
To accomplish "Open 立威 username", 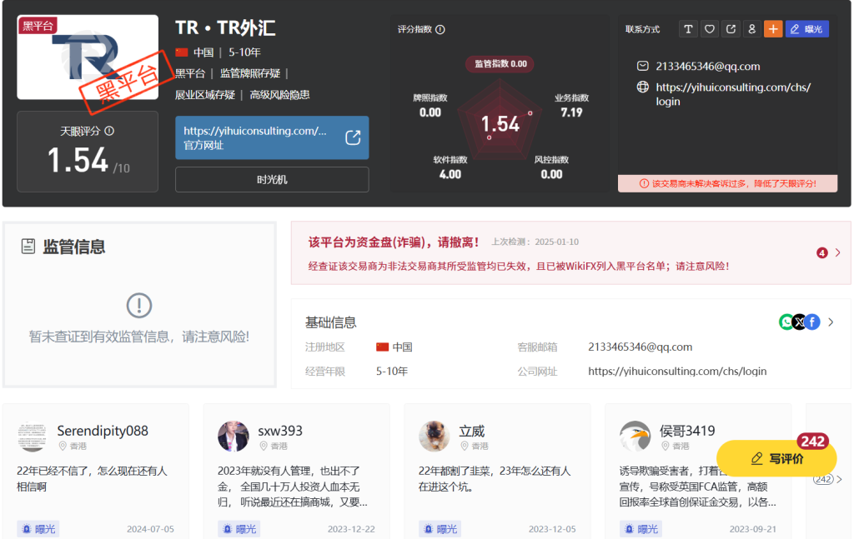I will tap(472, 432).
